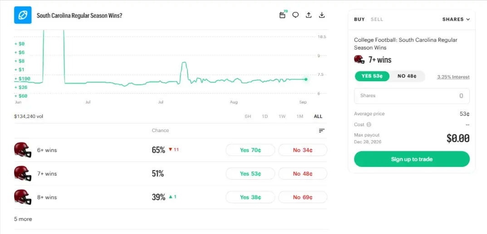Click the blue football market icon
Viewport: 487px width, 234px height.
coord(23,15)
